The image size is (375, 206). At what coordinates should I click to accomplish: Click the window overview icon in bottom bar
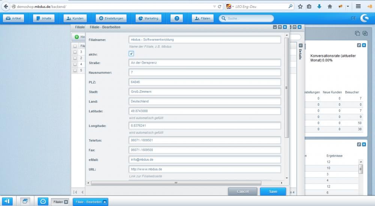coord(25,201)
